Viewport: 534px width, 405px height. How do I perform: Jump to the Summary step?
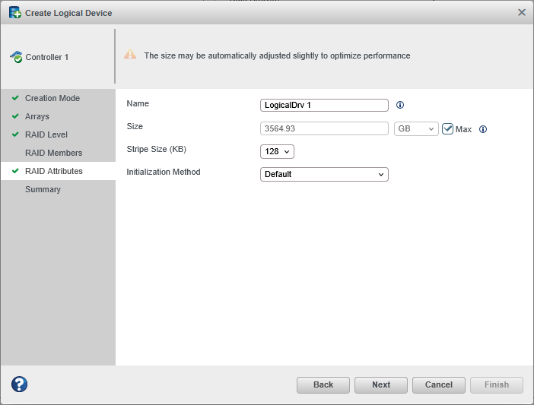[x=43, y=189]
